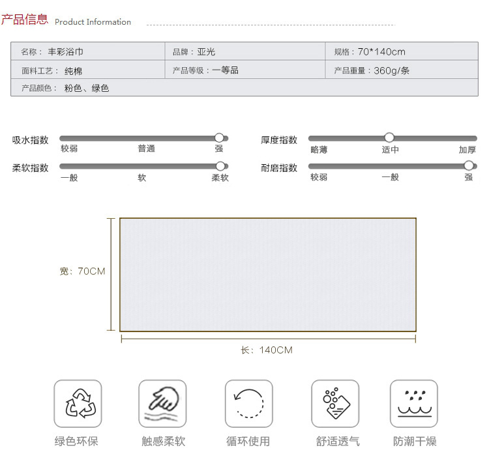489x463 pixels.
Task: Click the 厚度指数 slider knob
Action: click(x=389, y=137)
